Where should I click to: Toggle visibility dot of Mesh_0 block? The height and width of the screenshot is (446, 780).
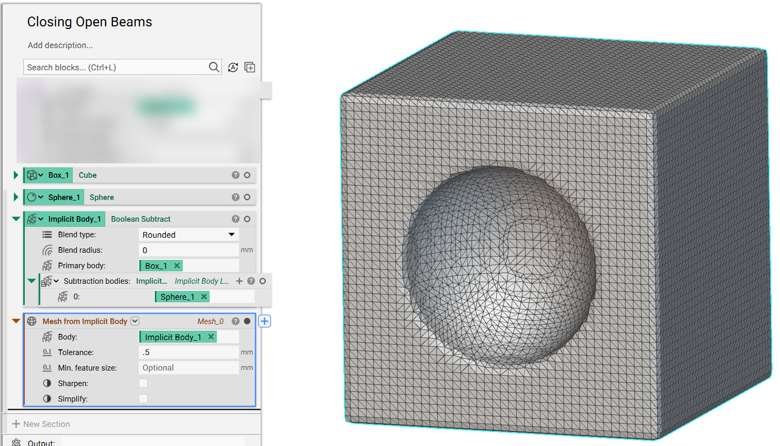(247, 321)
